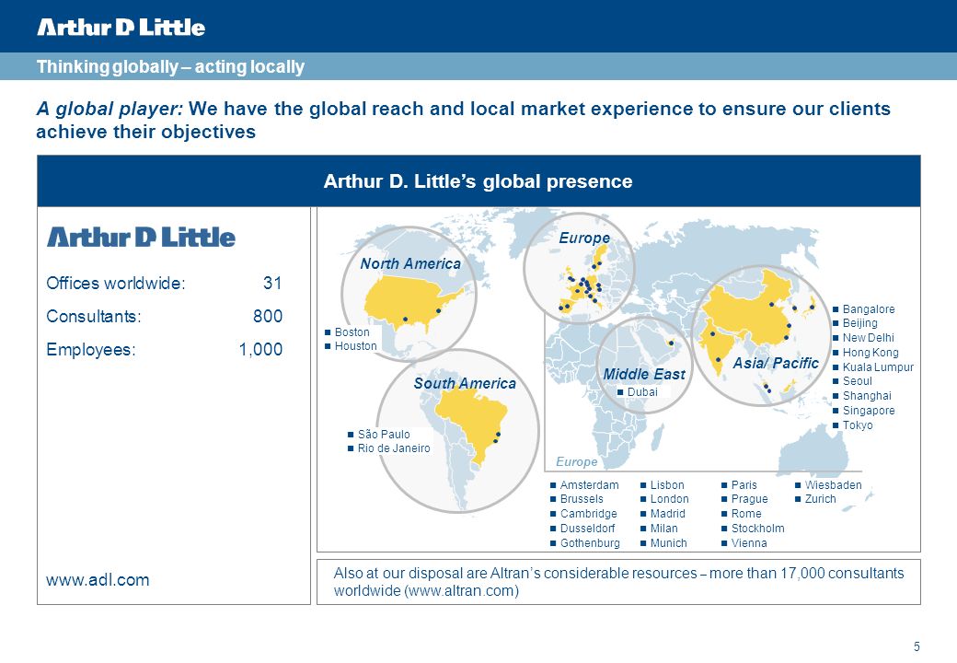
Task: Click the Arthur D Little header logo
Action: click(x=121, y=27)
